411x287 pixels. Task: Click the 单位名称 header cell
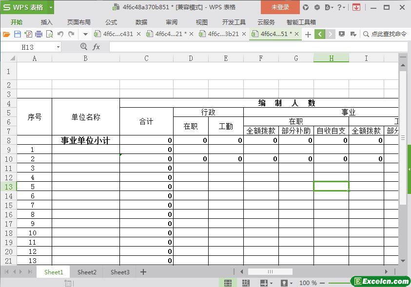(86, 117)
